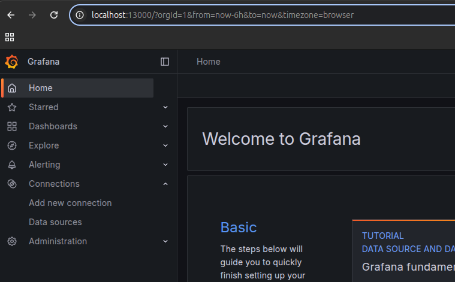Click the Connections icon in sidebar
The height and width of the screenshot is (282, 455).
[x=12, y=184]
